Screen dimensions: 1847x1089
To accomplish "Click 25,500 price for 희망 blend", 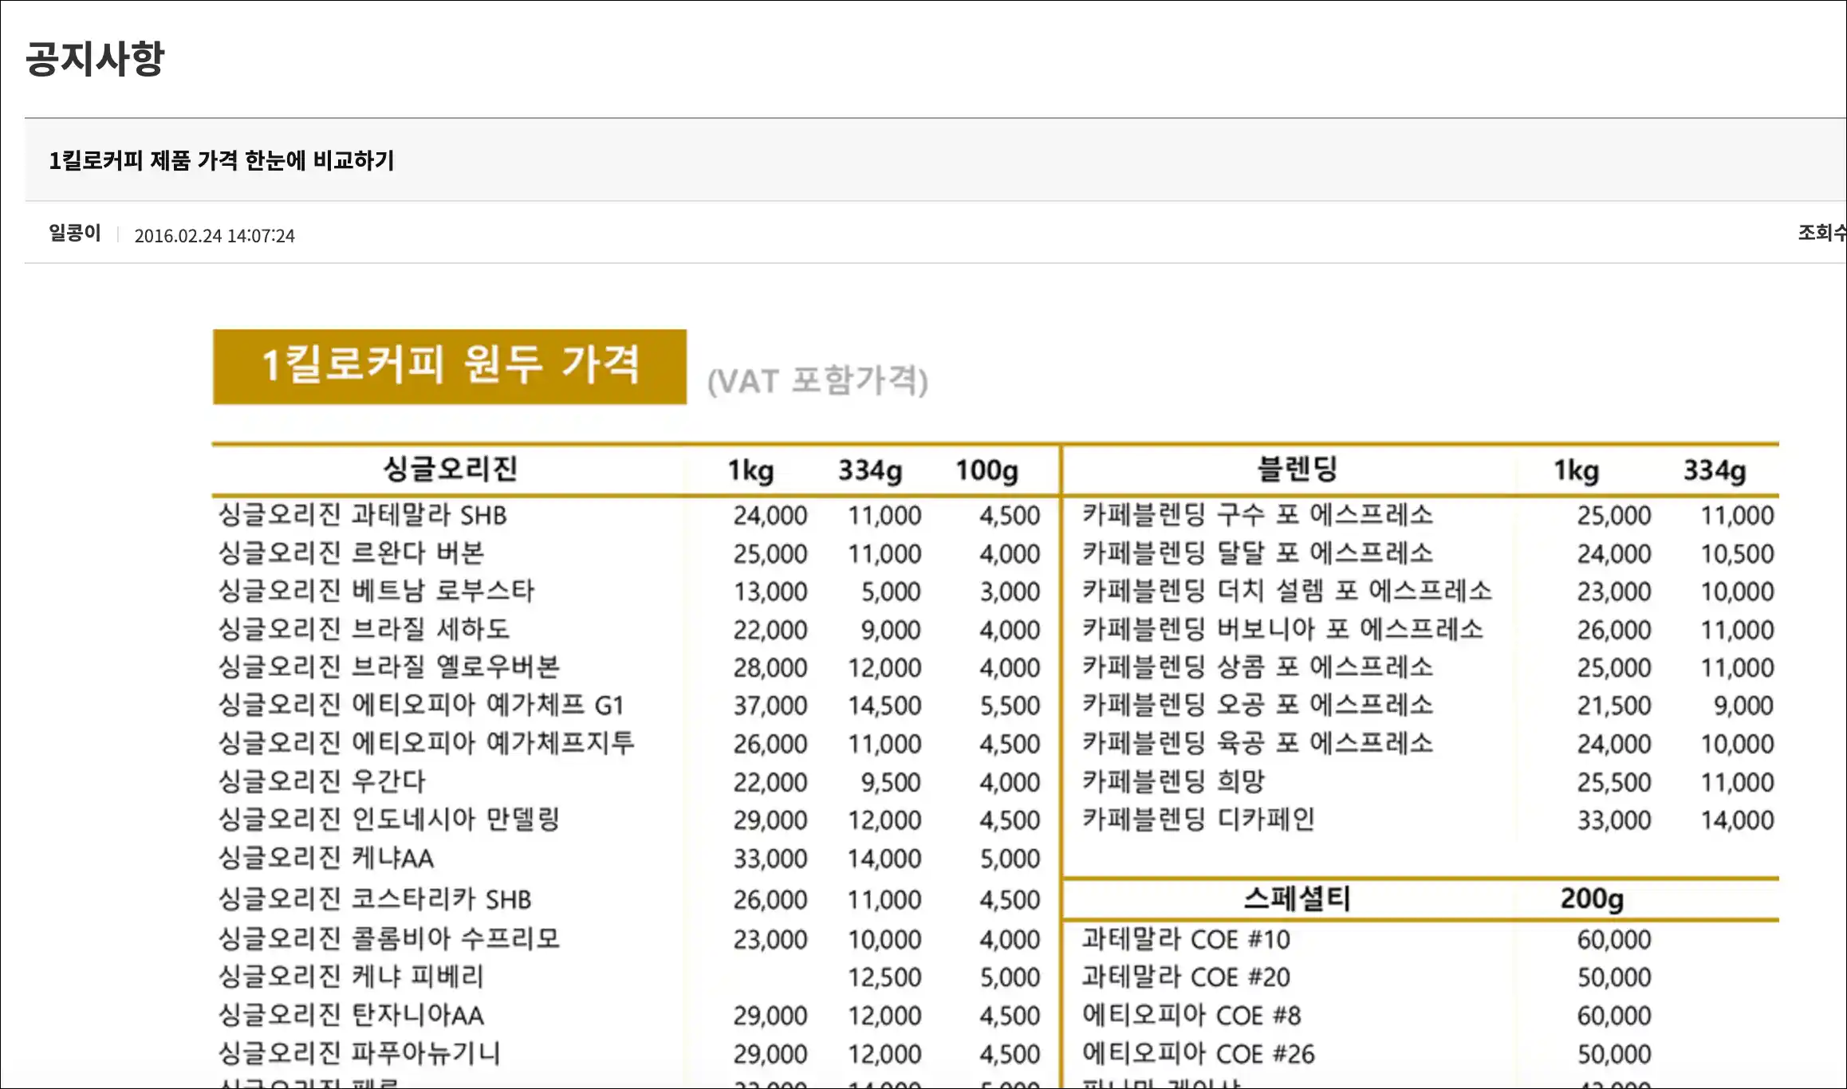I will click(x=1614, y=782).
